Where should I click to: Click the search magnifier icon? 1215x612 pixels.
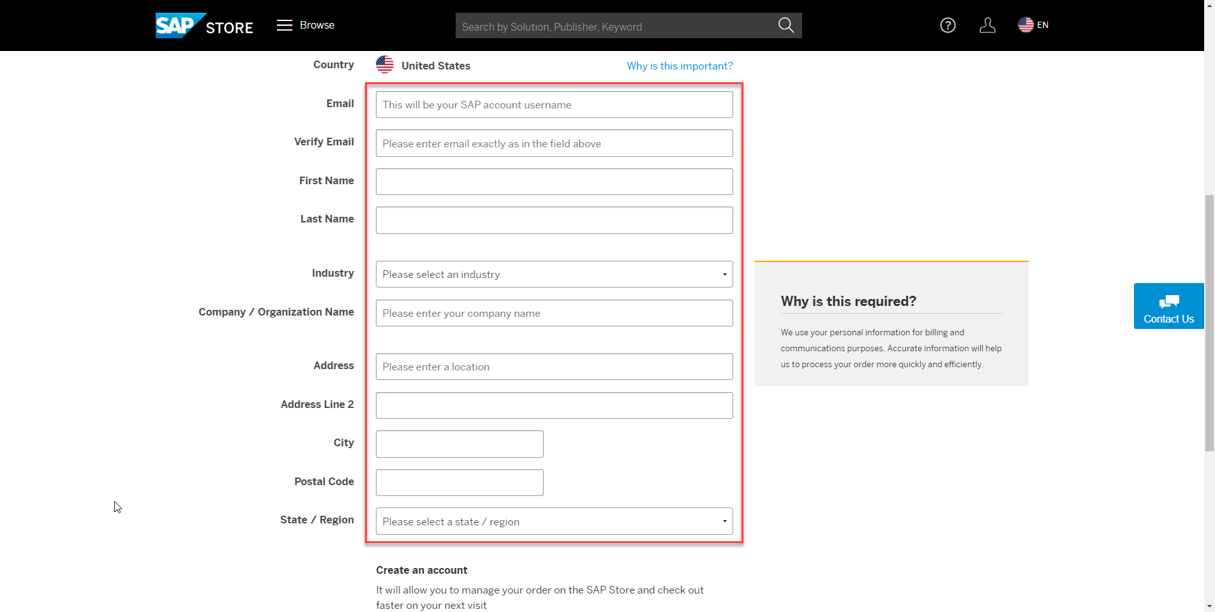(x=786, y=25)
